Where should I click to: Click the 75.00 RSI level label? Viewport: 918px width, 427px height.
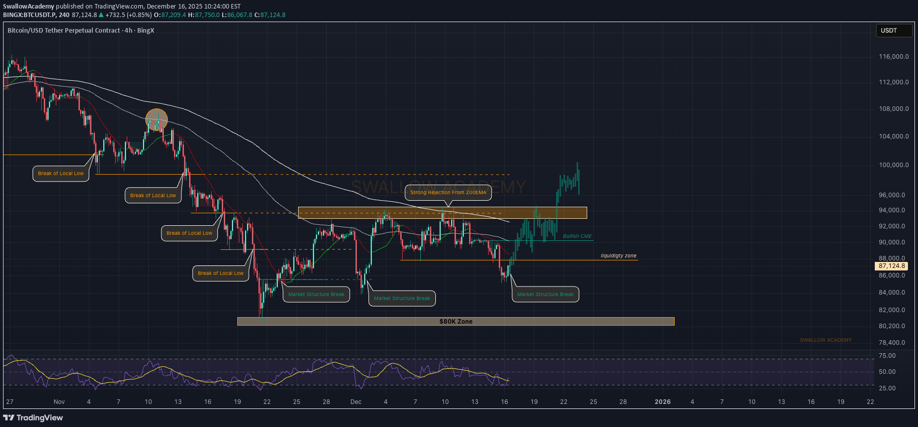point(887,356)
